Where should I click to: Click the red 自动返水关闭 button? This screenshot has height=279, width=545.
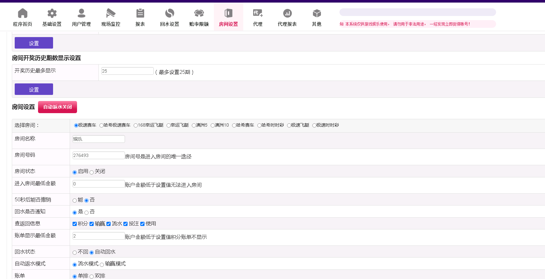58,107
